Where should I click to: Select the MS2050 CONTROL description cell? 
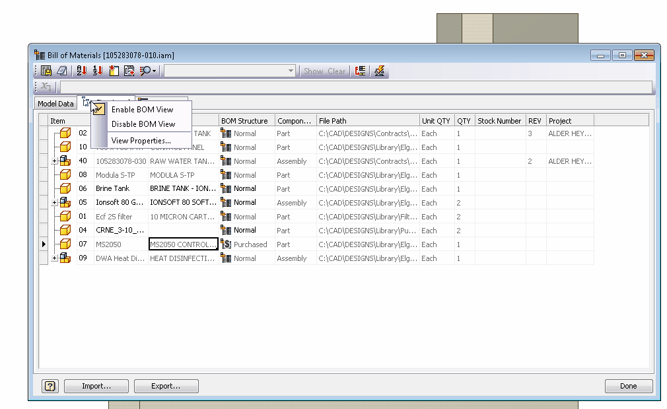coord(184,244)
